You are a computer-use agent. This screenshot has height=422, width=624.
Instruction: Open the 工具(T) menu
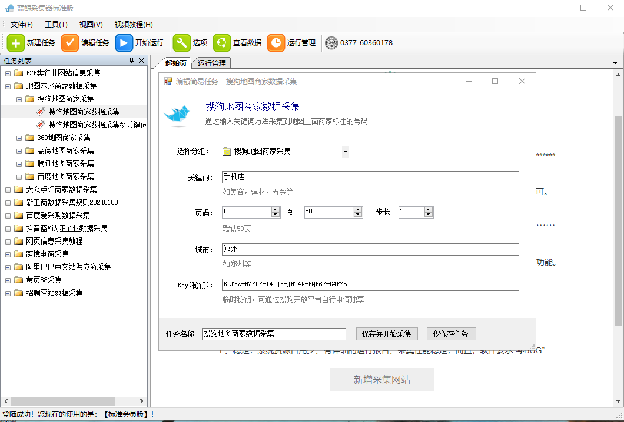click(x=56, y=25)
